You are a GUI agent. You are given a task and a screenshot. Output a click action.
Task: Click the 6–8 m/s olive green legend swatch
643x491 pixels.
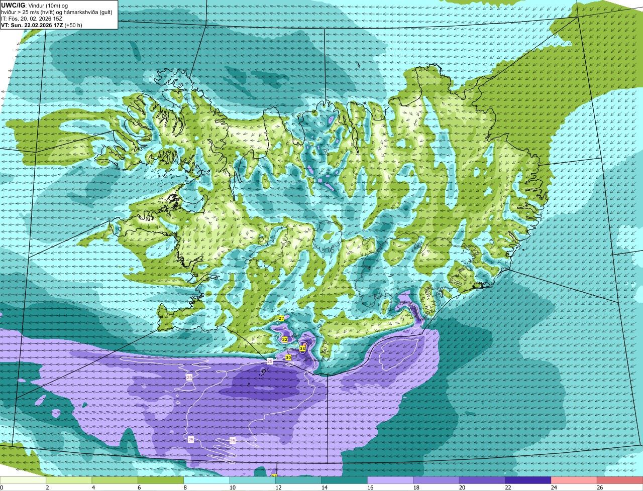coord(161,480)
